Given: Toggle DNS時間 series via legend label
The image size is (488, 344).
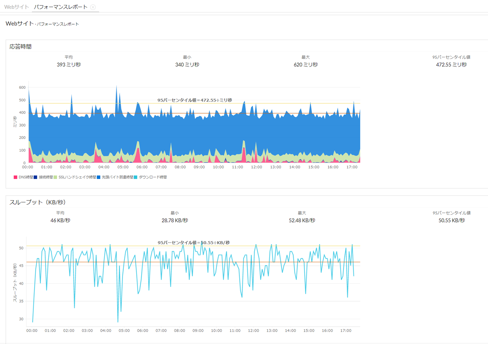Looking at the screenshot, I should (26, 177).
